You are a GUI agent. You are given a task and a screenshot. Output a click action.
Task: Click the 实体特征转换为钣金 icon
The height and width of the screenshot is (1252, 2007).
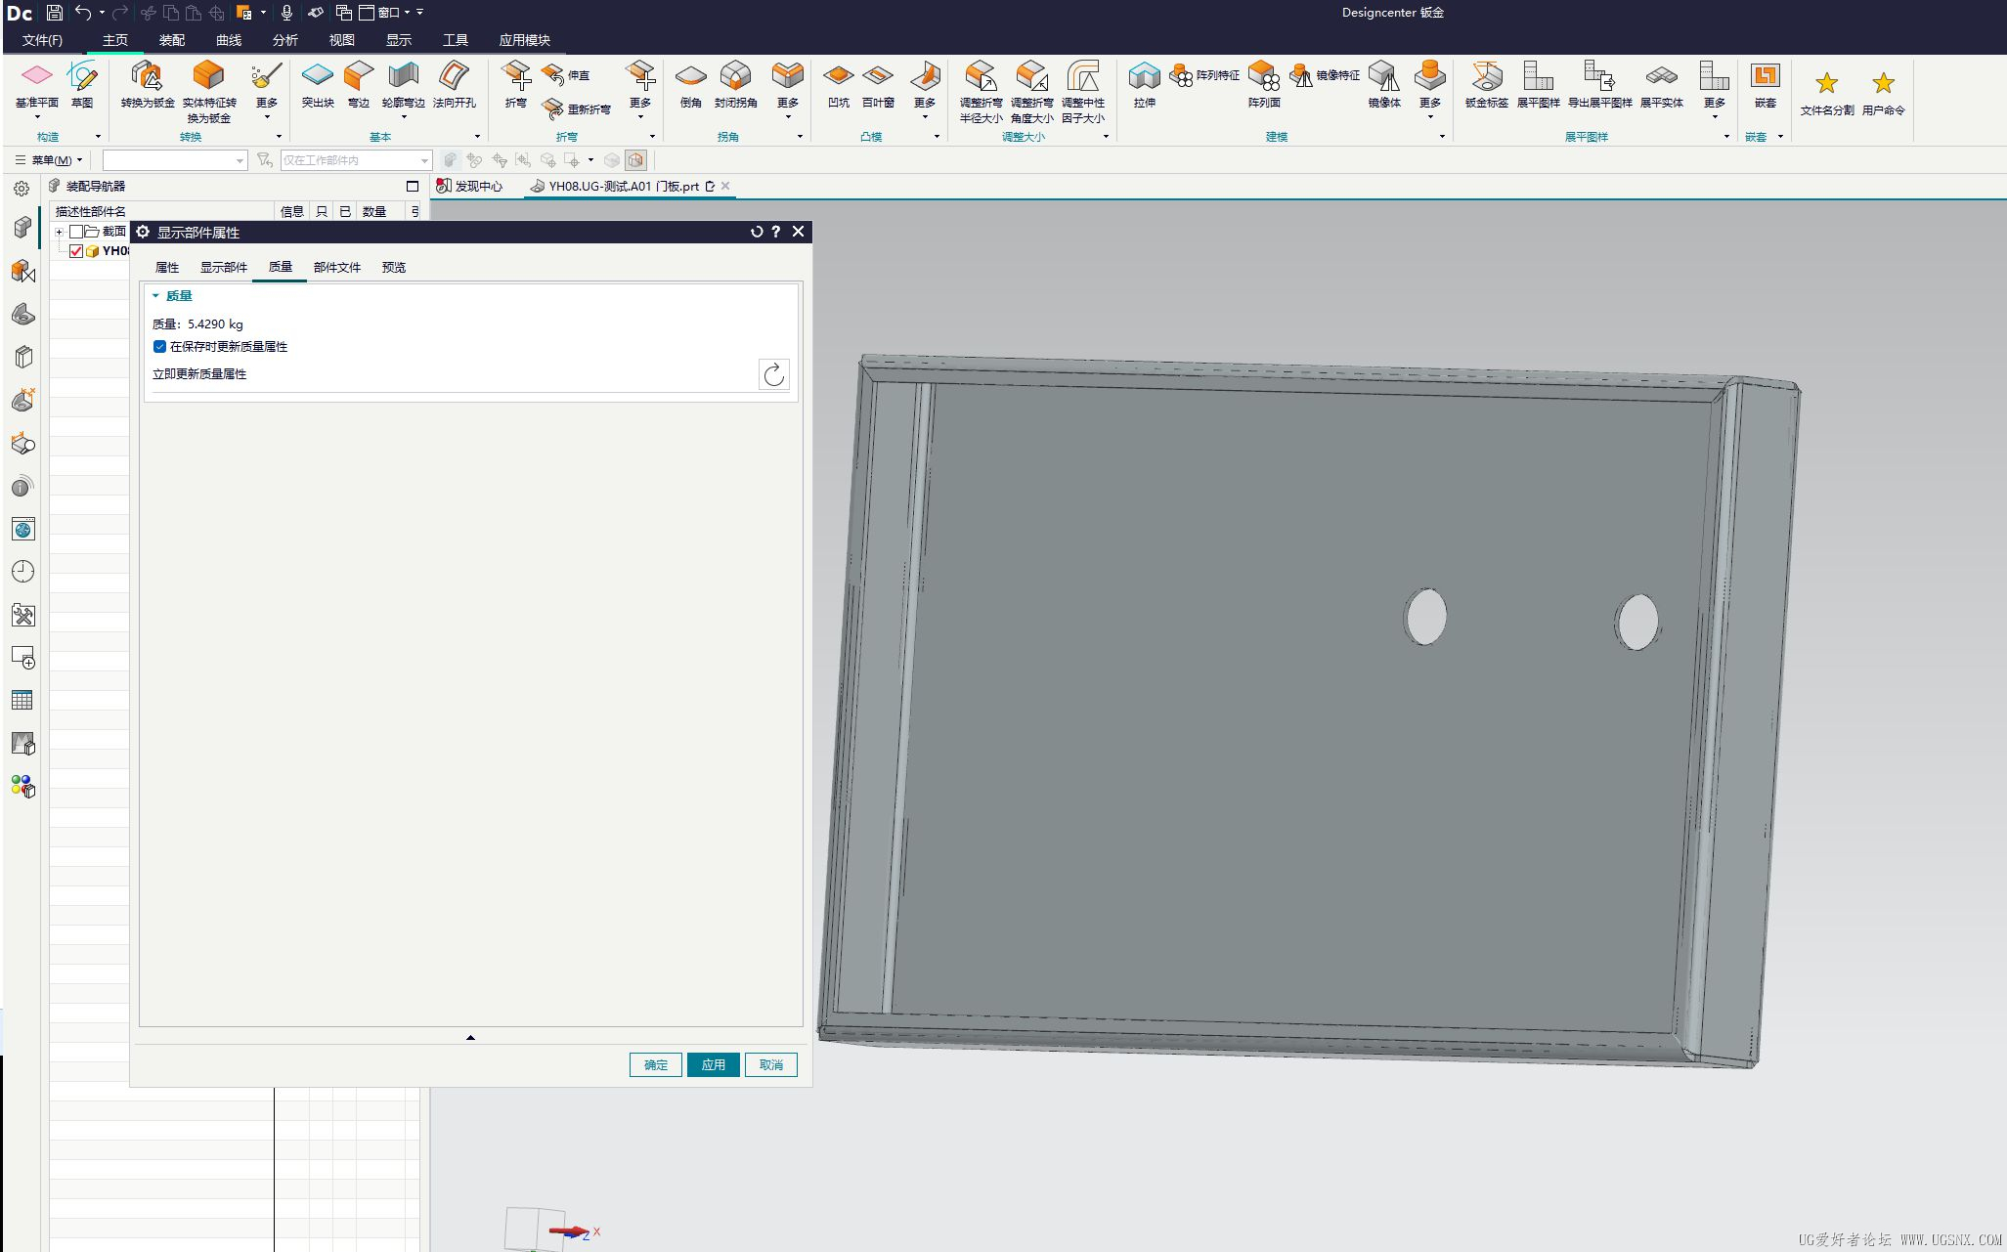(x=208, y=91)
